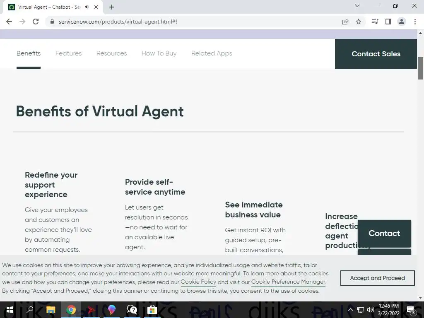Image resolution: width=424 pixels, height=318 pixels.
Task: Go to the How To Buy tab
Action: tap(159, 53)
